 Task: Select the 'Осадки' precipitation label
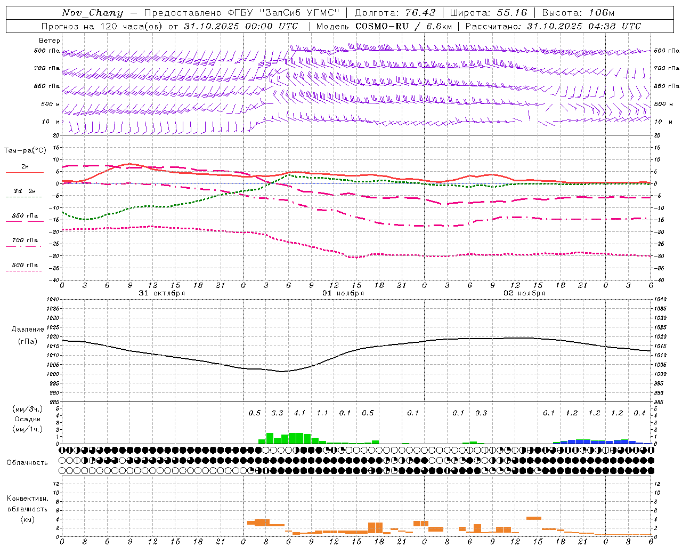28,419
